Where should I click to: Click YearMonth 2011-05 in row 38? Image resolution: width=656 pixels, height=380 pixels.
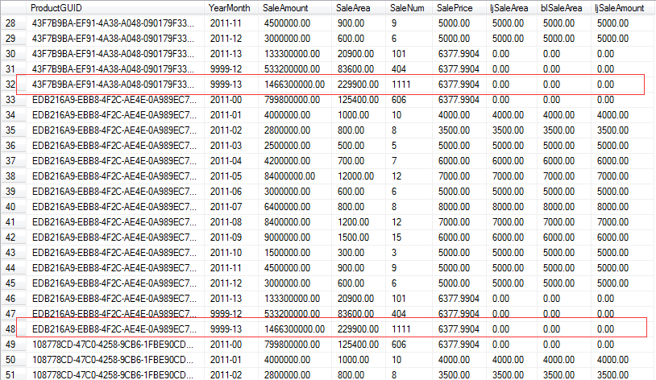tap(226, 176)
